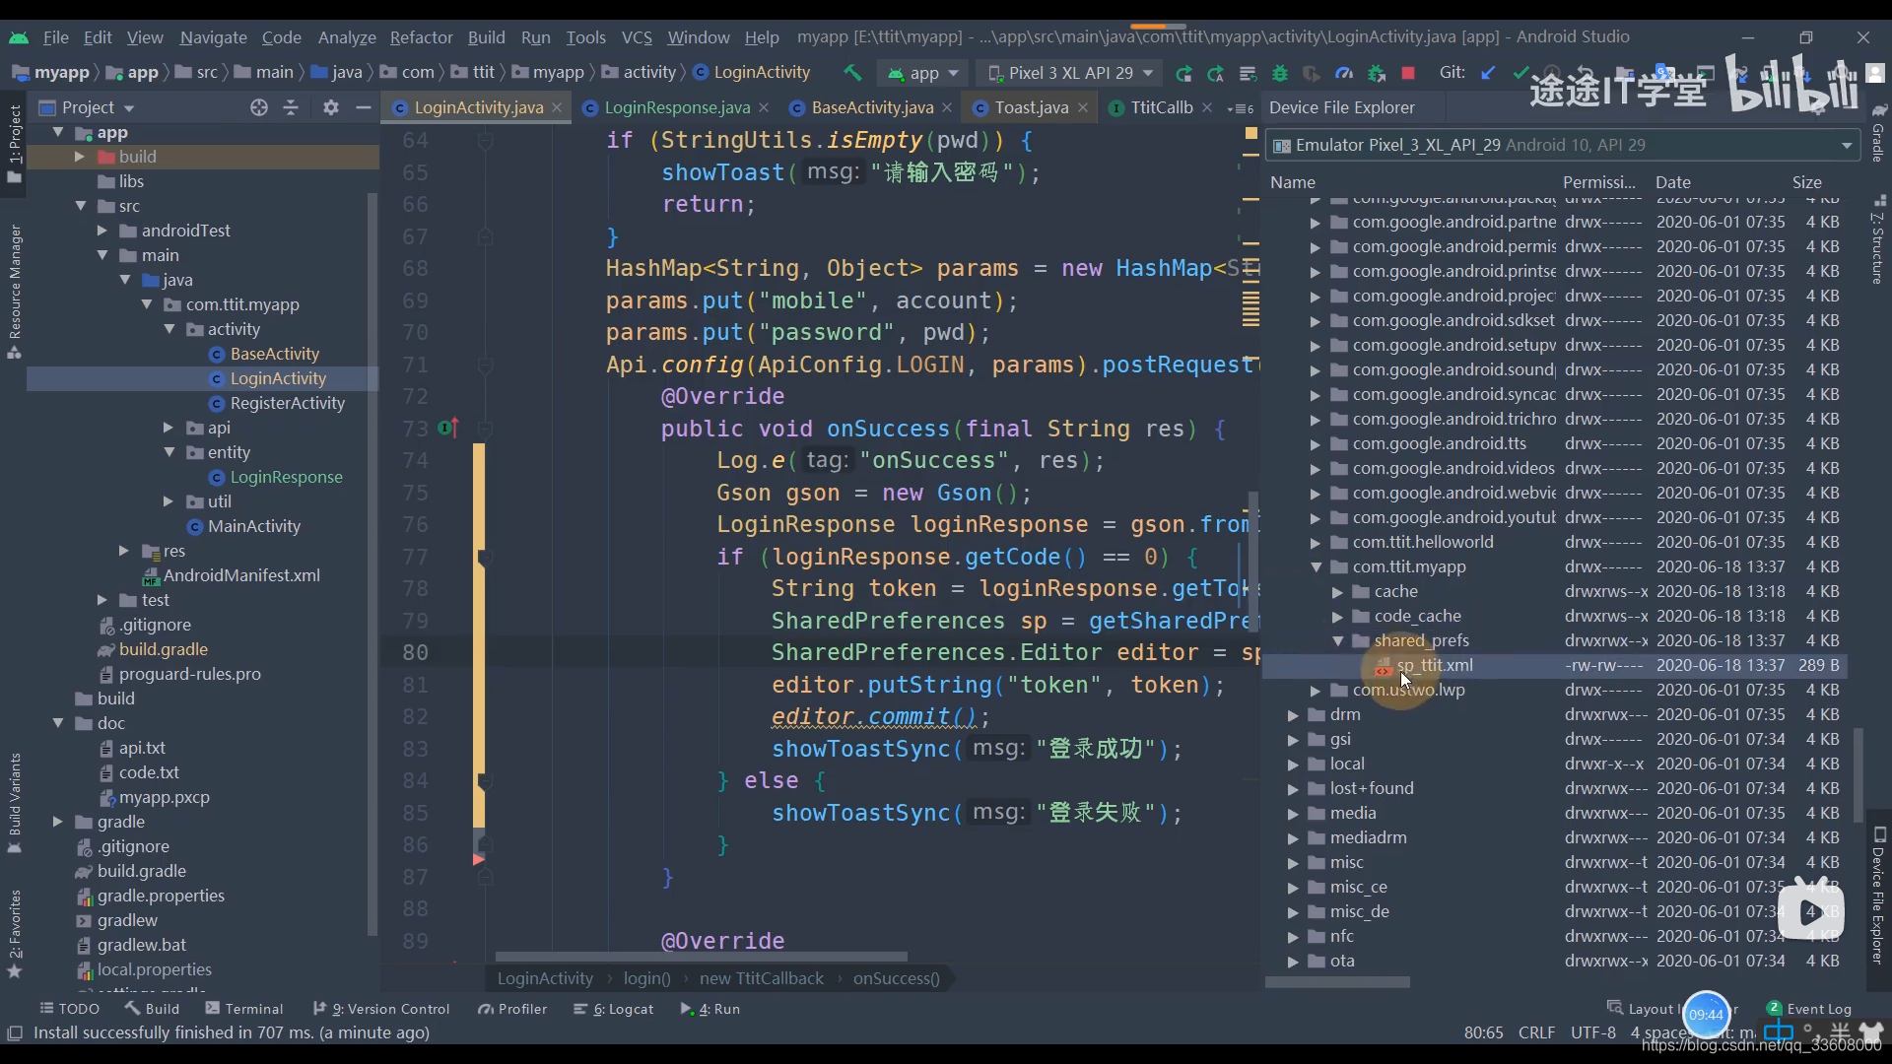Click Attach Debugger to Android Process
The image size is (1892, 1064).
[x=1377, y=73]
